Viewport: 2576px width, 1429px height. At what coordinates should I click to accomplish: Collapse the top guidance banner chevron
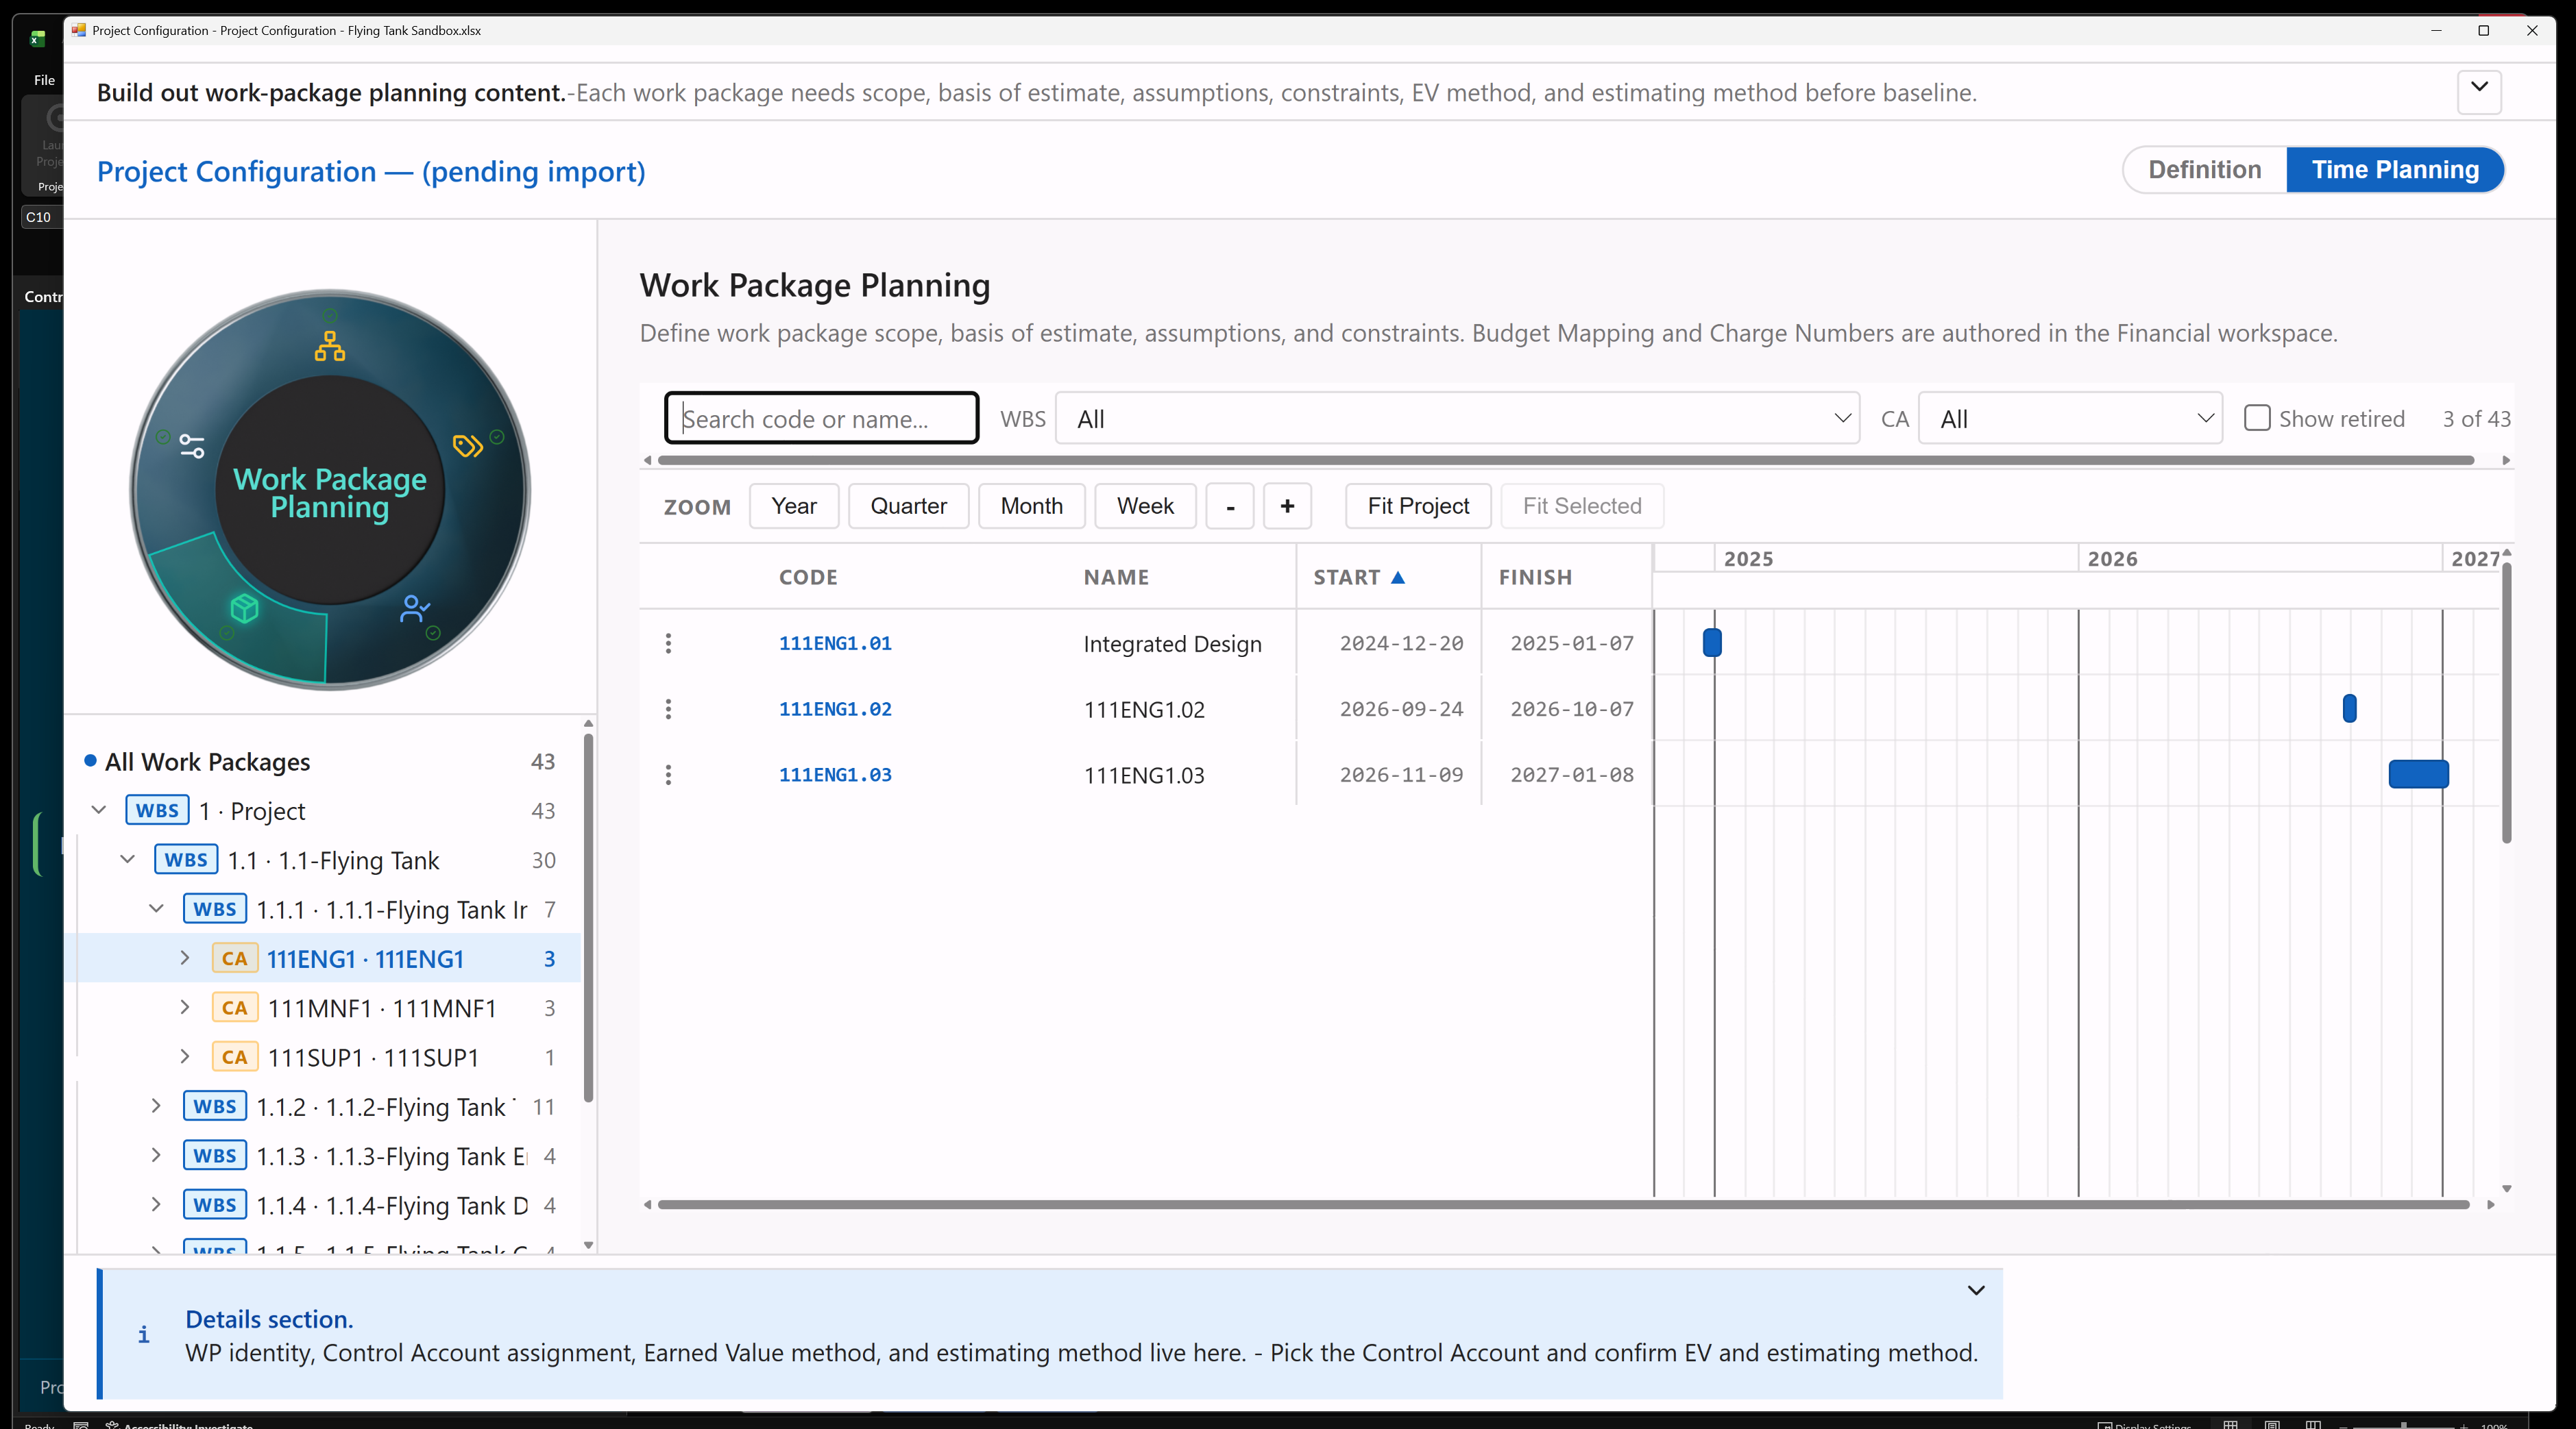[x=2479, y=92]
